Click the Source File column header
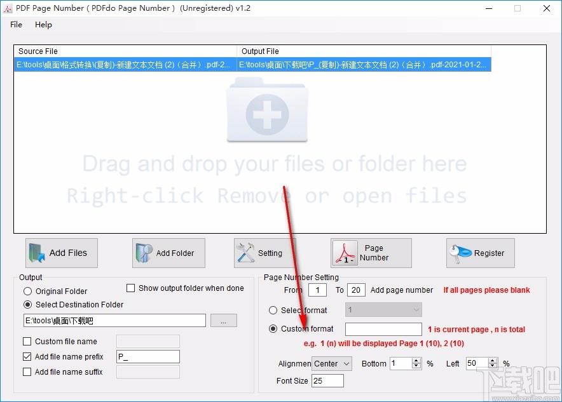The width and height of the screenshot is (562, 402). coord(125,51)
